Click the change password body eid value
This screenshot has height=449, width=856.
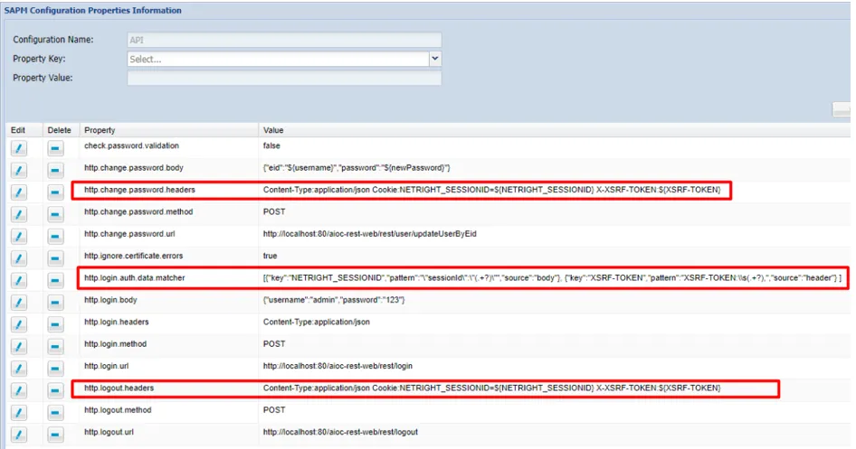357,168
